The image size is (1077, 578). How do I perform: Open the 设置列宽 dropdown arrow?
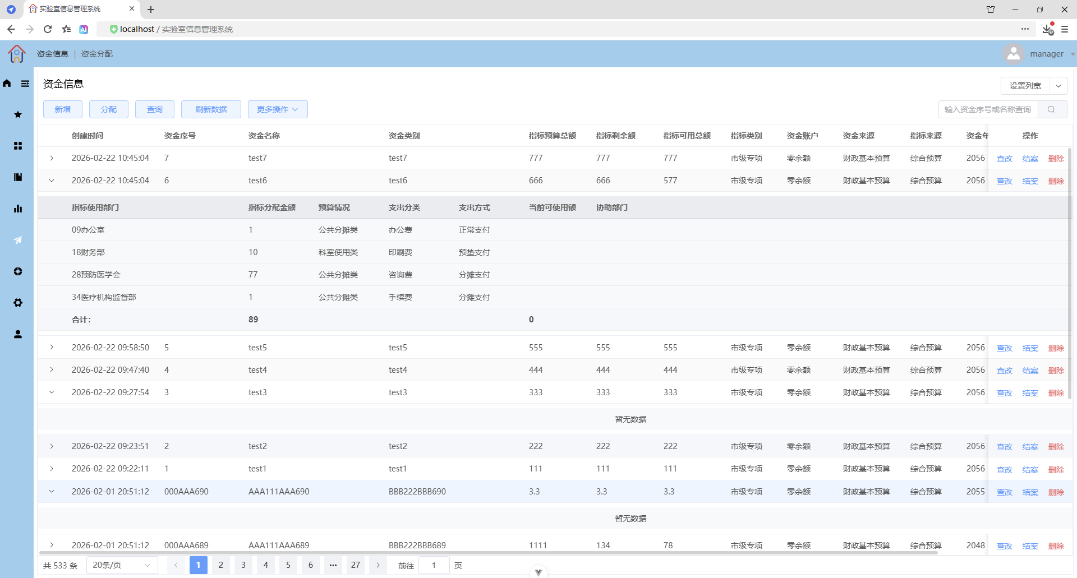tap(1058, 86)
